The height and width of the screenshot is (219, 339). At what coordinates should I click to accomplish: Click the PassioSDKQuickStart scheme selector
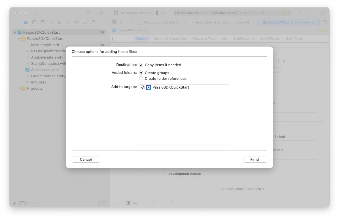coord(132,13)
